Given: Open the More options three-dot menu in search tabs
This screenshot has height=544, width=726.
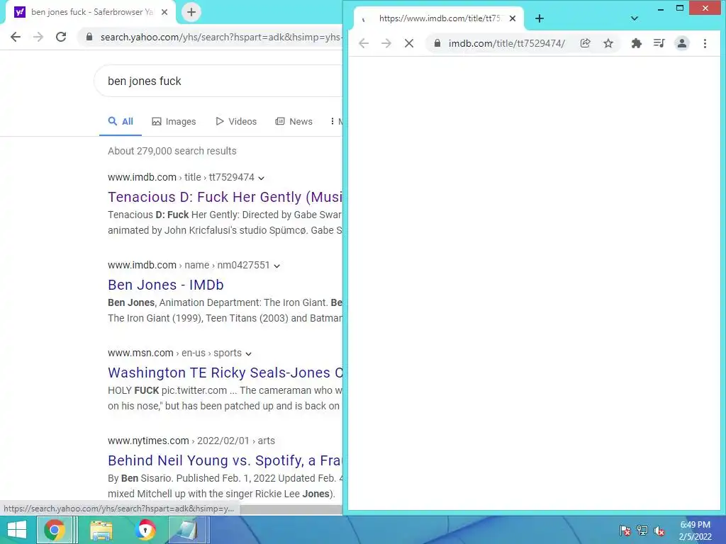Looking at the screenshot, I should click(333, 121).
